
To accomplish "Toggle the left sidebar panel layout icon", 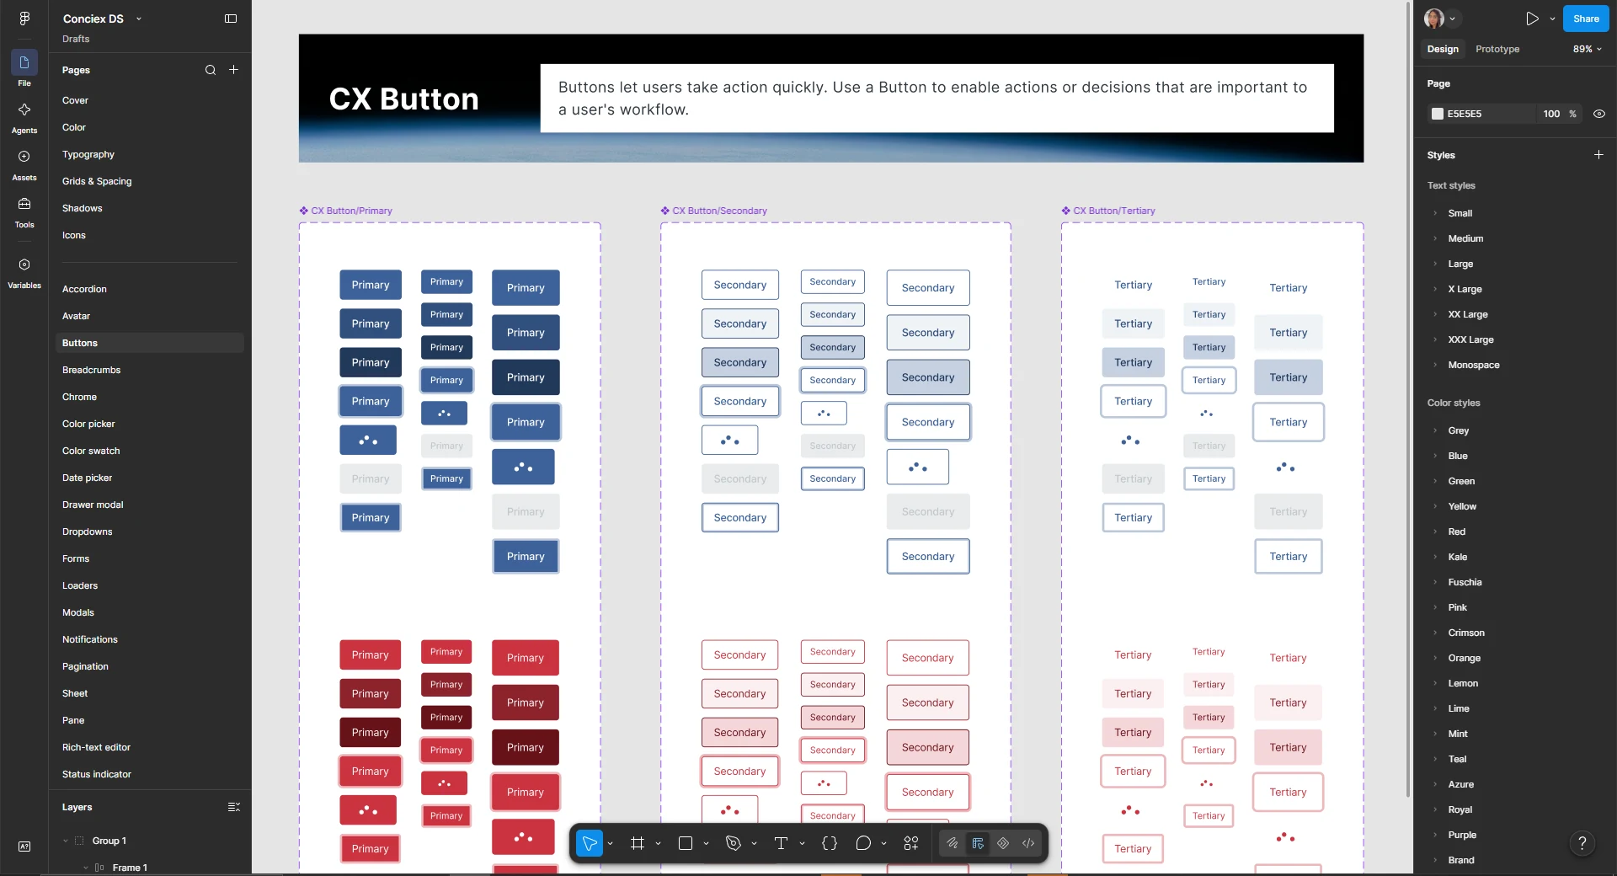I will tap(231, 19).
